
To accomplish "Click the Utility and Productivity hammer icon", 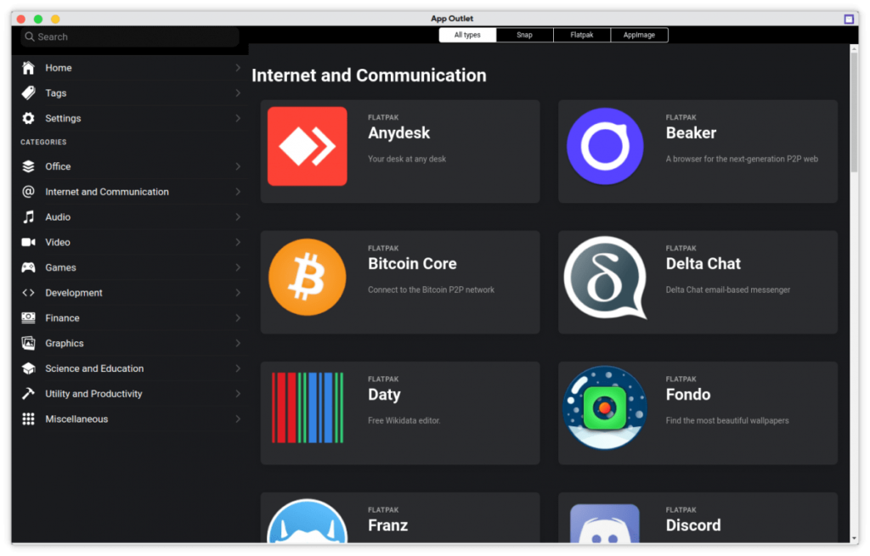I will [28, 394].
